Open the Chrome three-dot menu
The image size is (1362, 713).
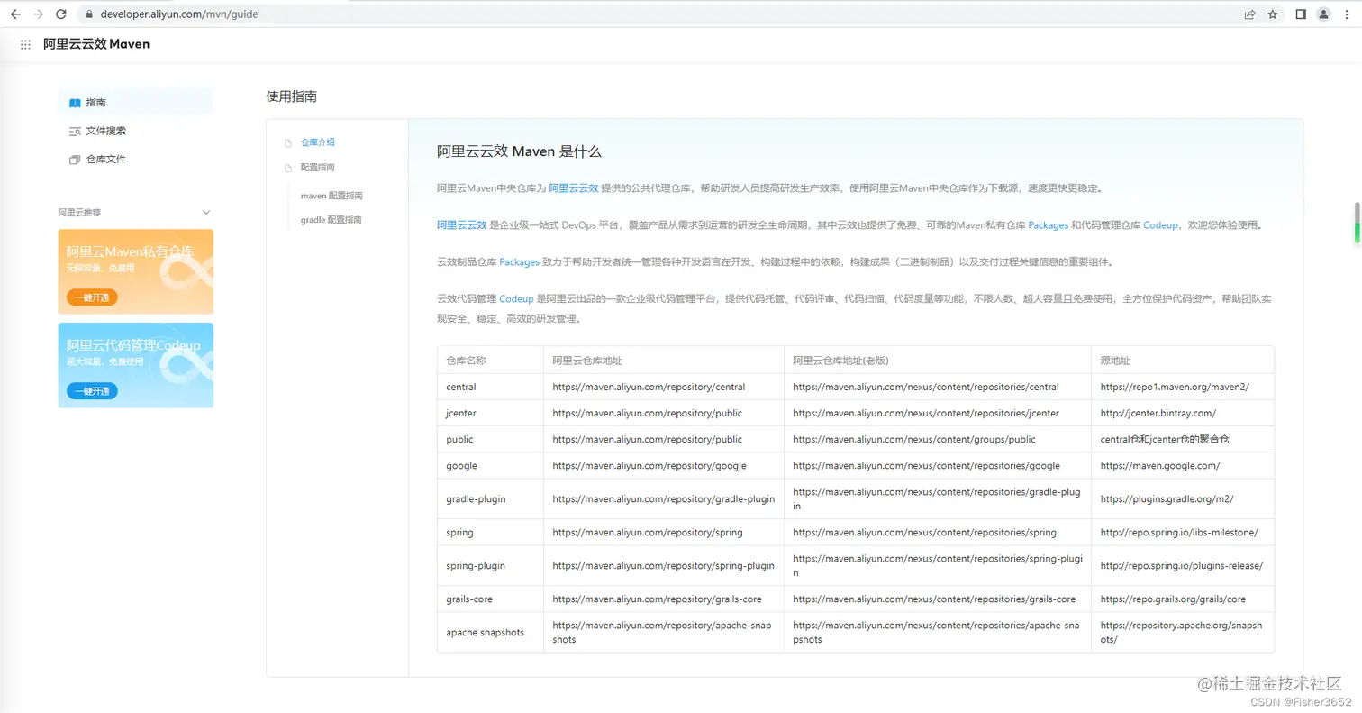coord(1347,14)
